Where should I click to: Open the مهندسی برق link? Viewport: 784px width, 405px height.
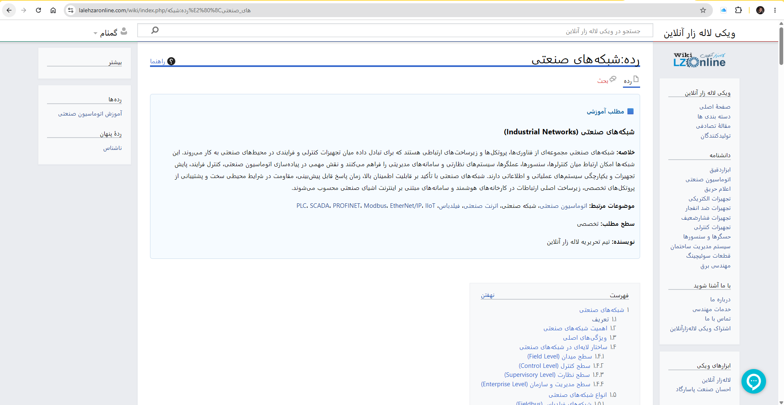[715, 265]
